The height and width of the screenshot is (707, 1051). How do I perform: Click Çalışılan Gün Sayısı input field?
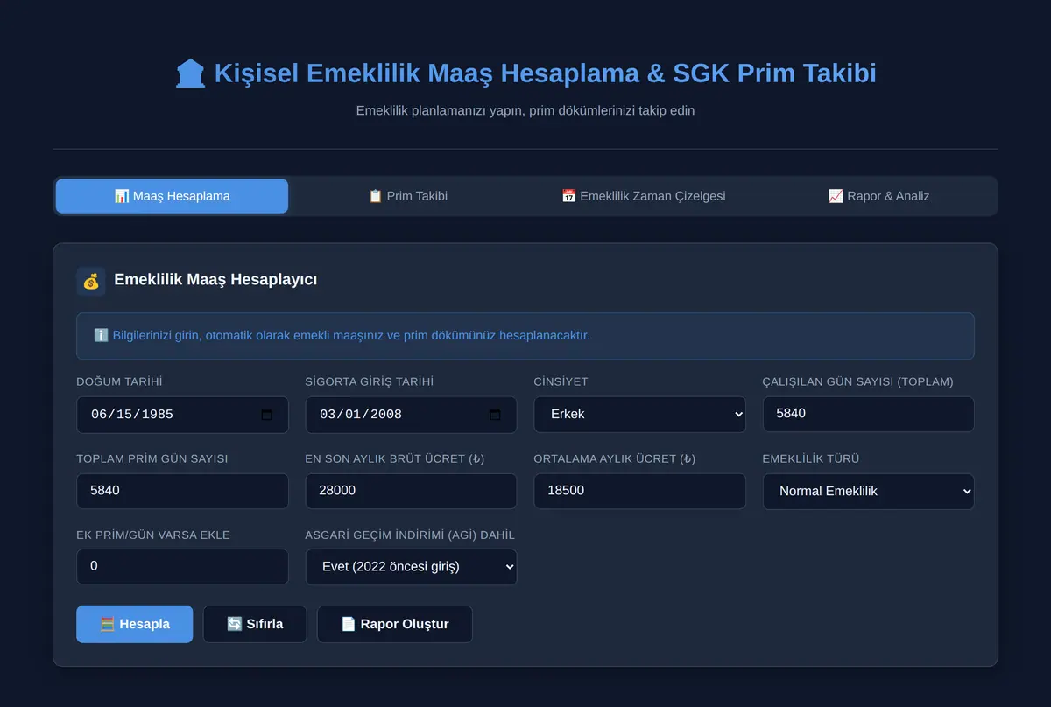868,414
